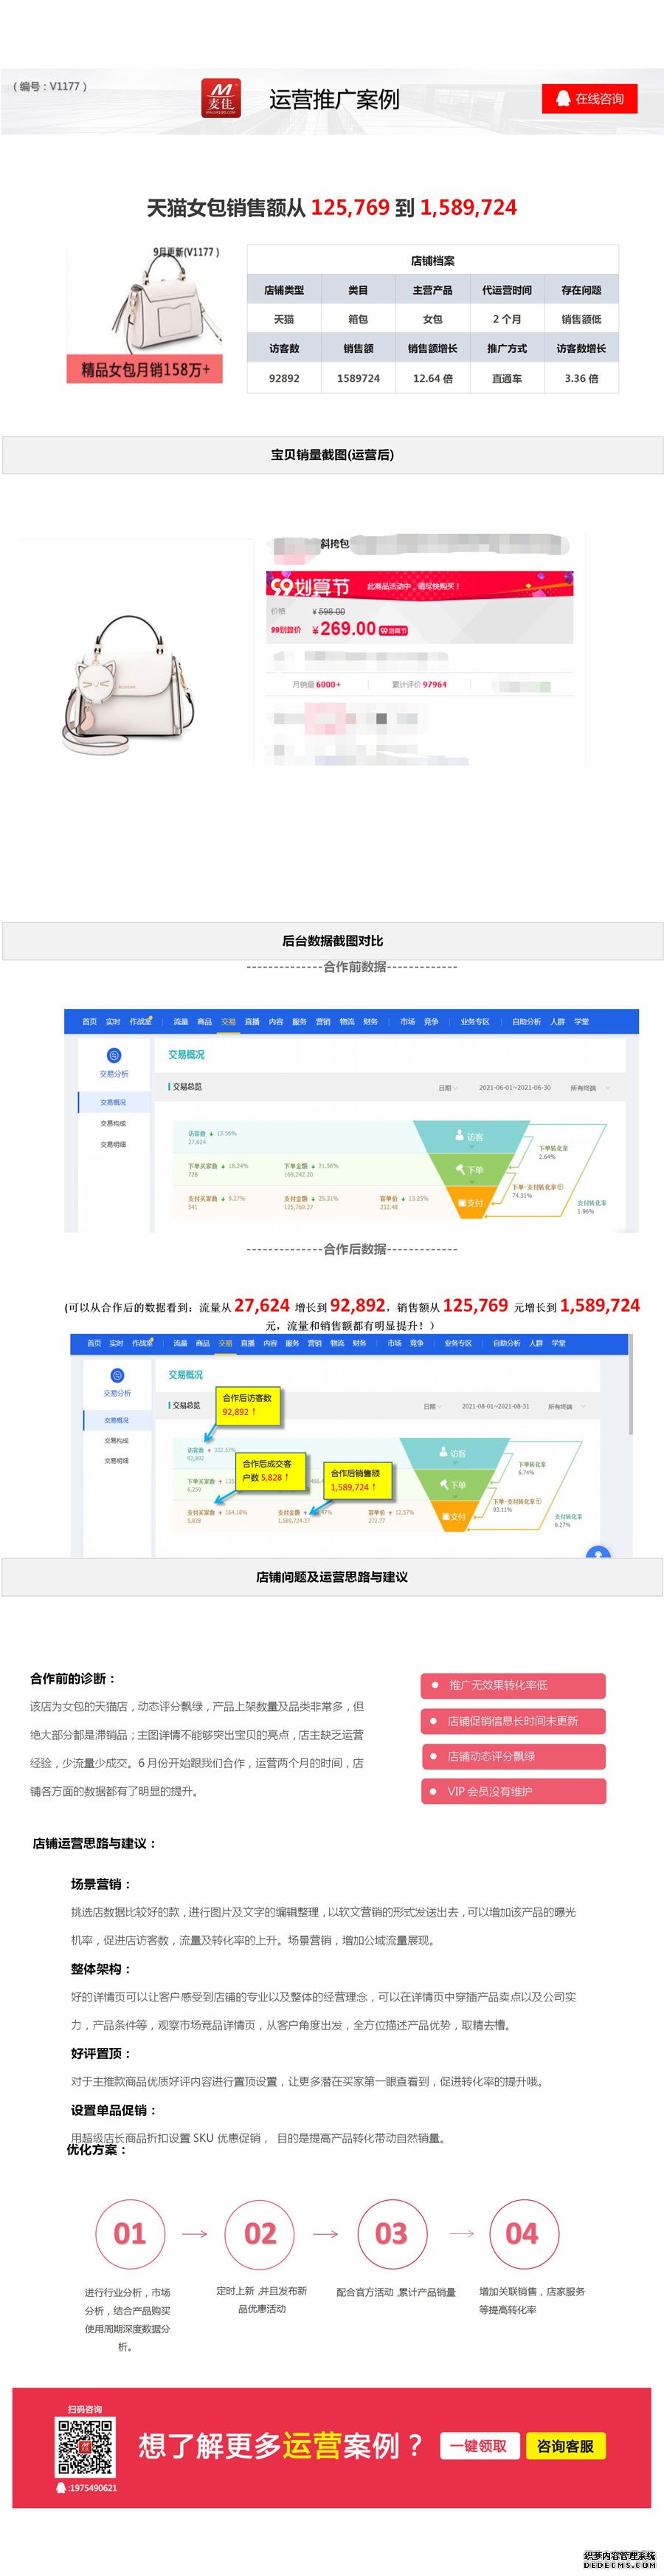Click the 宝贝销量截图(运营后) section header
The image size is (664, 2576).
click(333, 454)
